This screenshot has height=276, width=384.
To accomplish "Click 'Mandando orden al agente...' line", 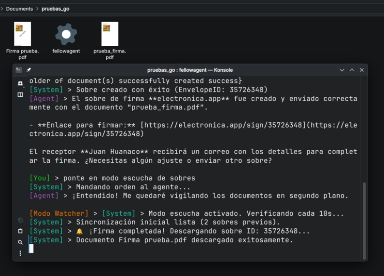I will coord(133,187).
